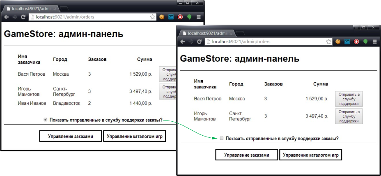Screen dimensions: 381x176
Task: Check show sent orders checkbox in front window
Action: tap(221, 138)
